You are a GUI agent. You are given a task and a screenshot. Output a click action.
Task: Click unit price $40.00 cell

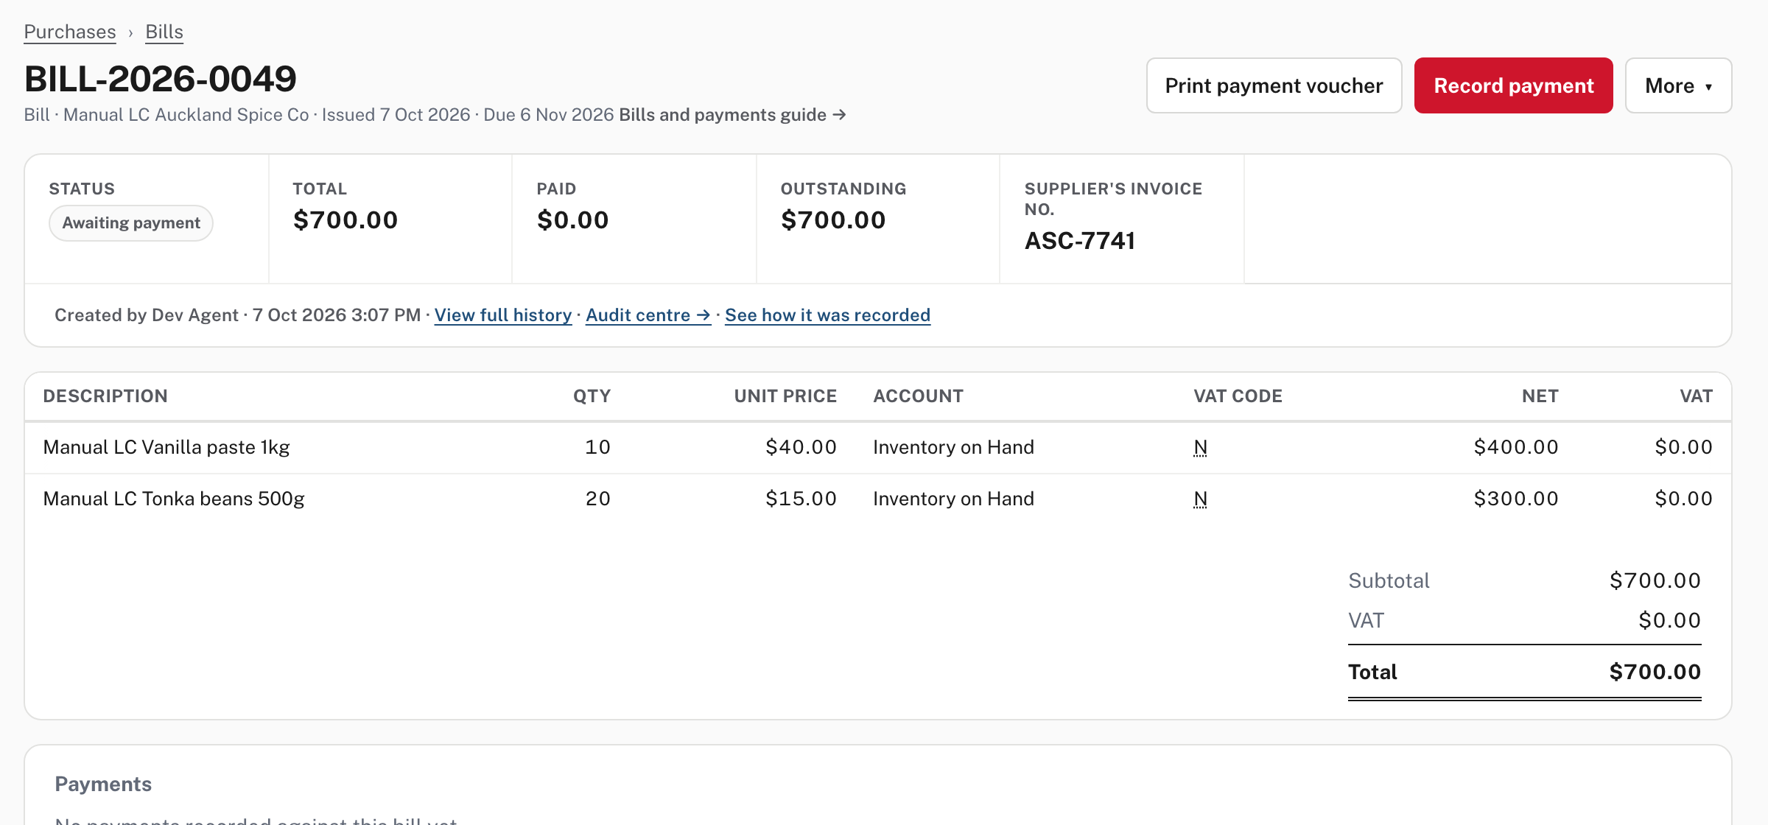pos(801,447)
